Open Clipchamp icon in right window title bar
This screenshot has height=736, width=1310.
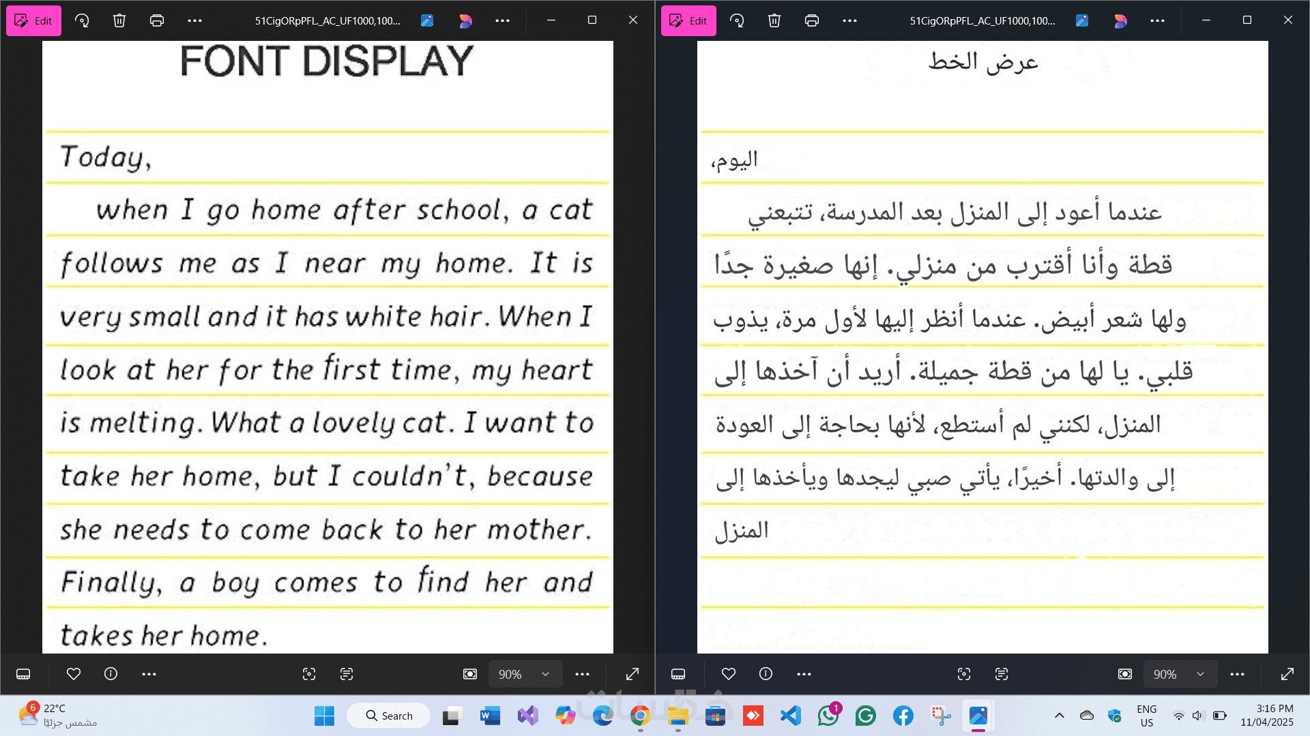[1120, 20]
